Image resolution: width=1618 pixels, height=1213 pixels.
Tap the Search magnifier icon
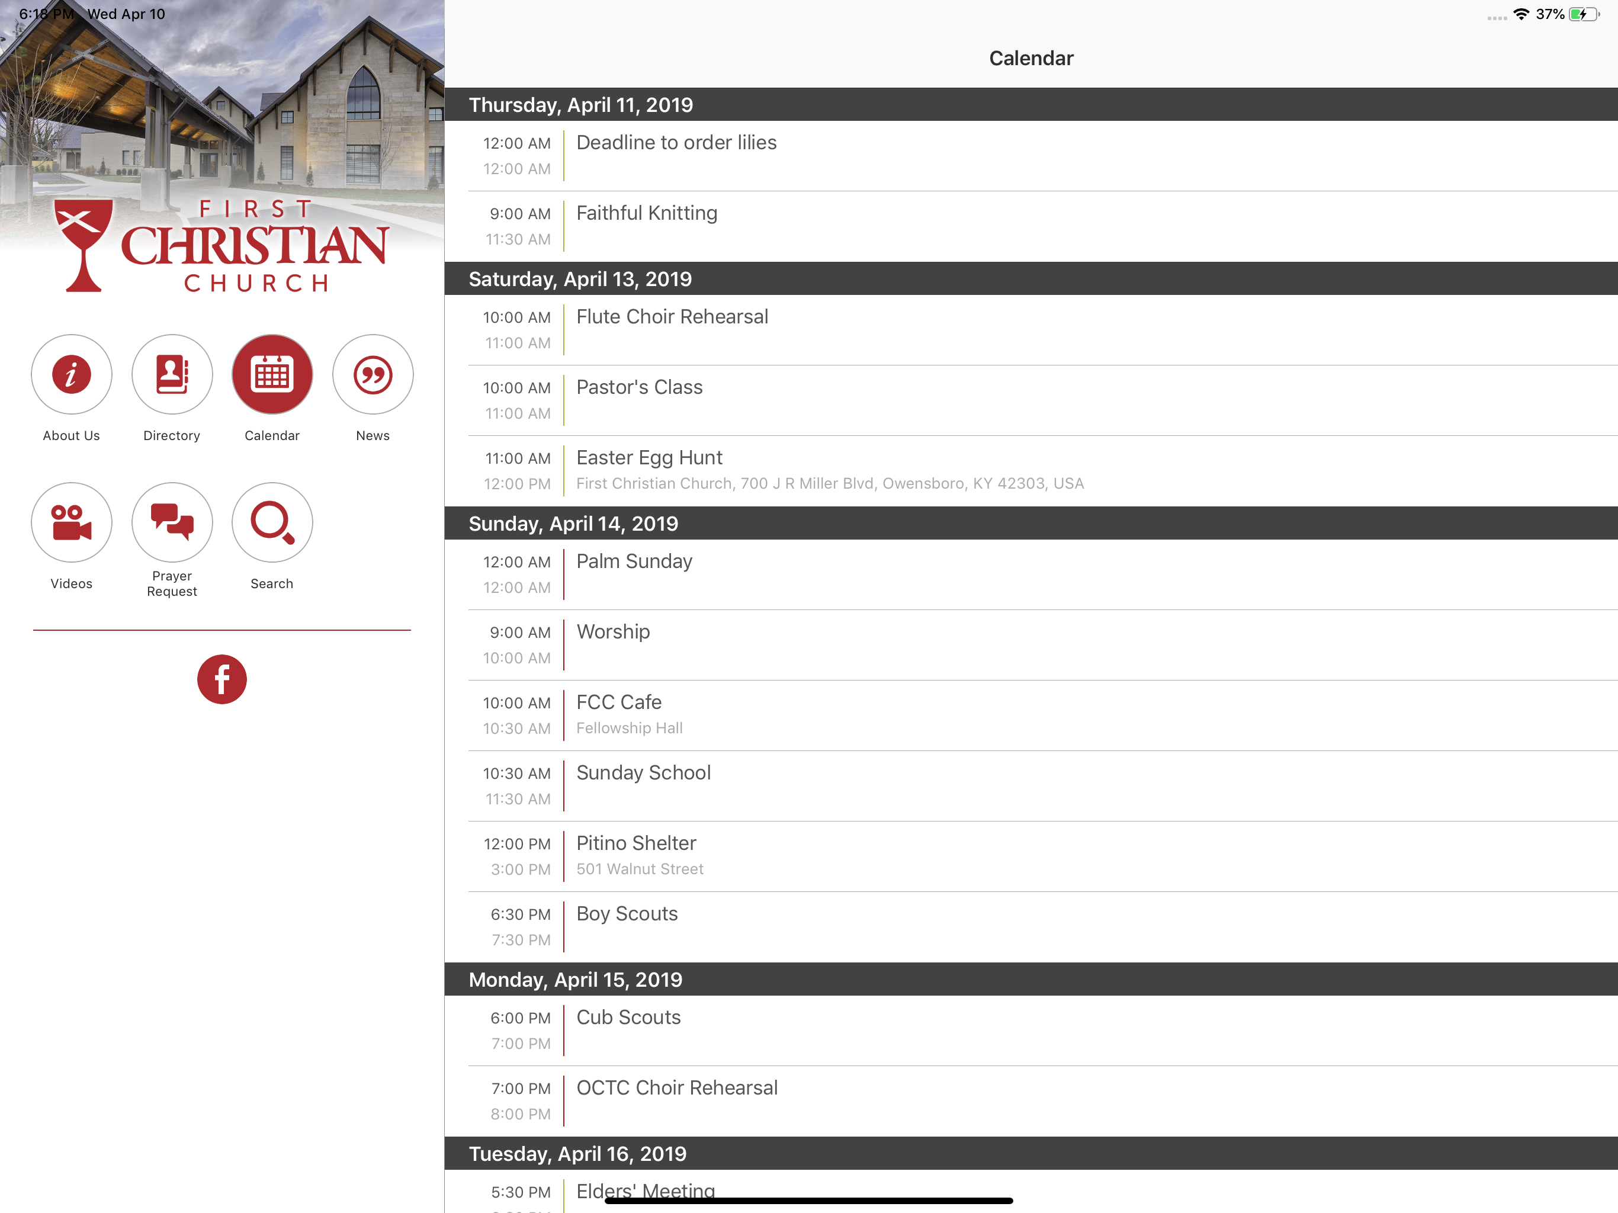[x=272, y=522]
